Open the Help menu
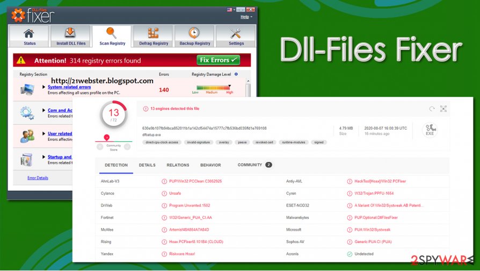The image size is (480, 271). point(246,17)
